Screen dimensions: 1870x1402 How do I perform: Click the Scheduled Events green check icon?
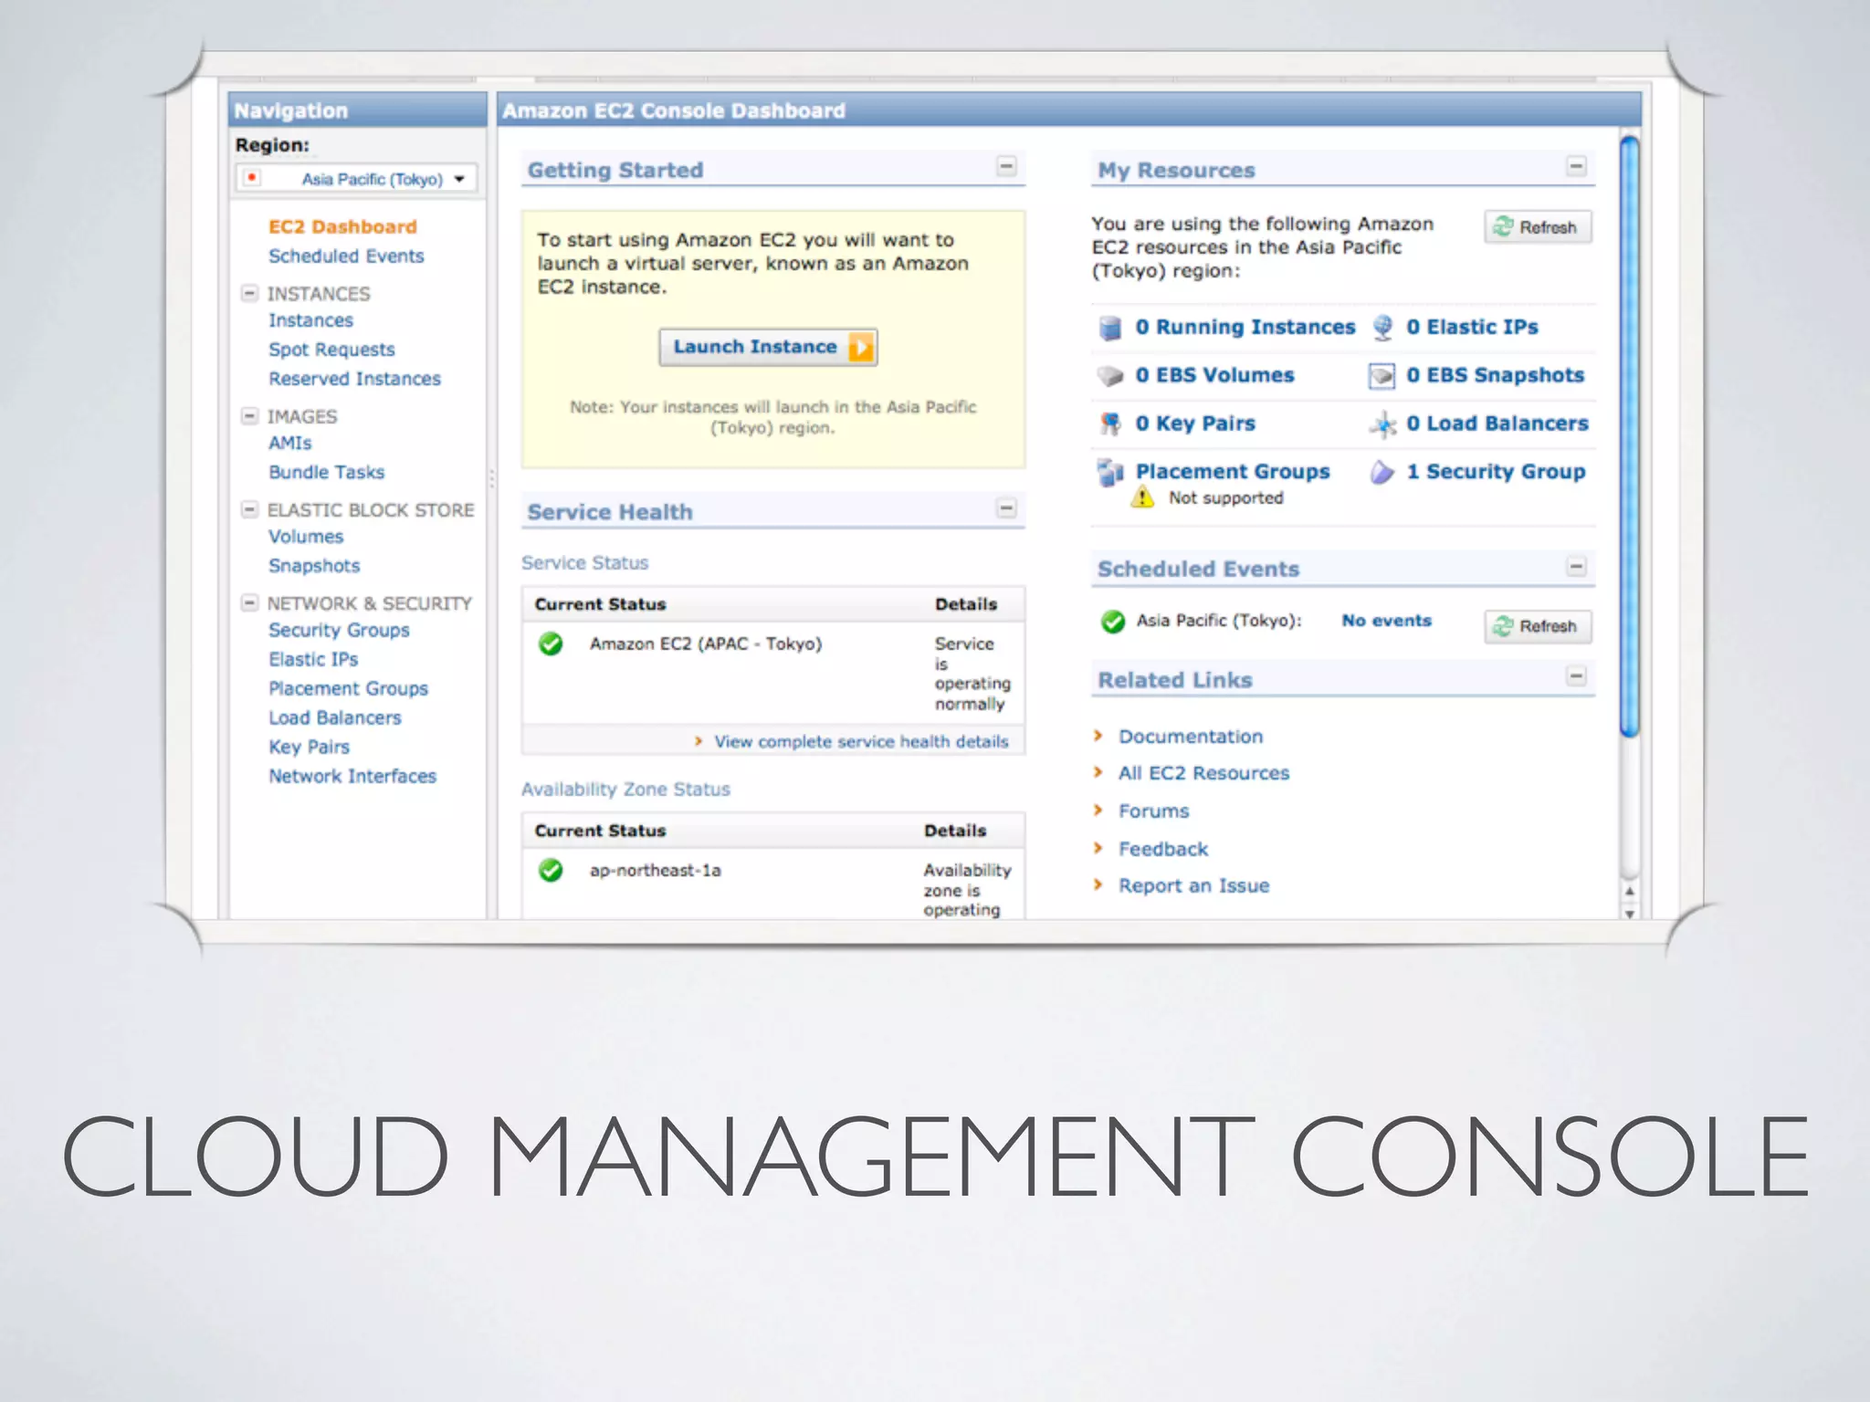click(x=1113, y=622)
